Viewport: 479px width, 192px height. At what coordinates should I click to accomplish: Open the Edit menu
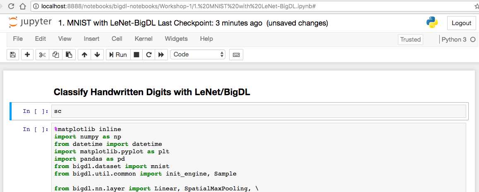click(x=40, y=39)
